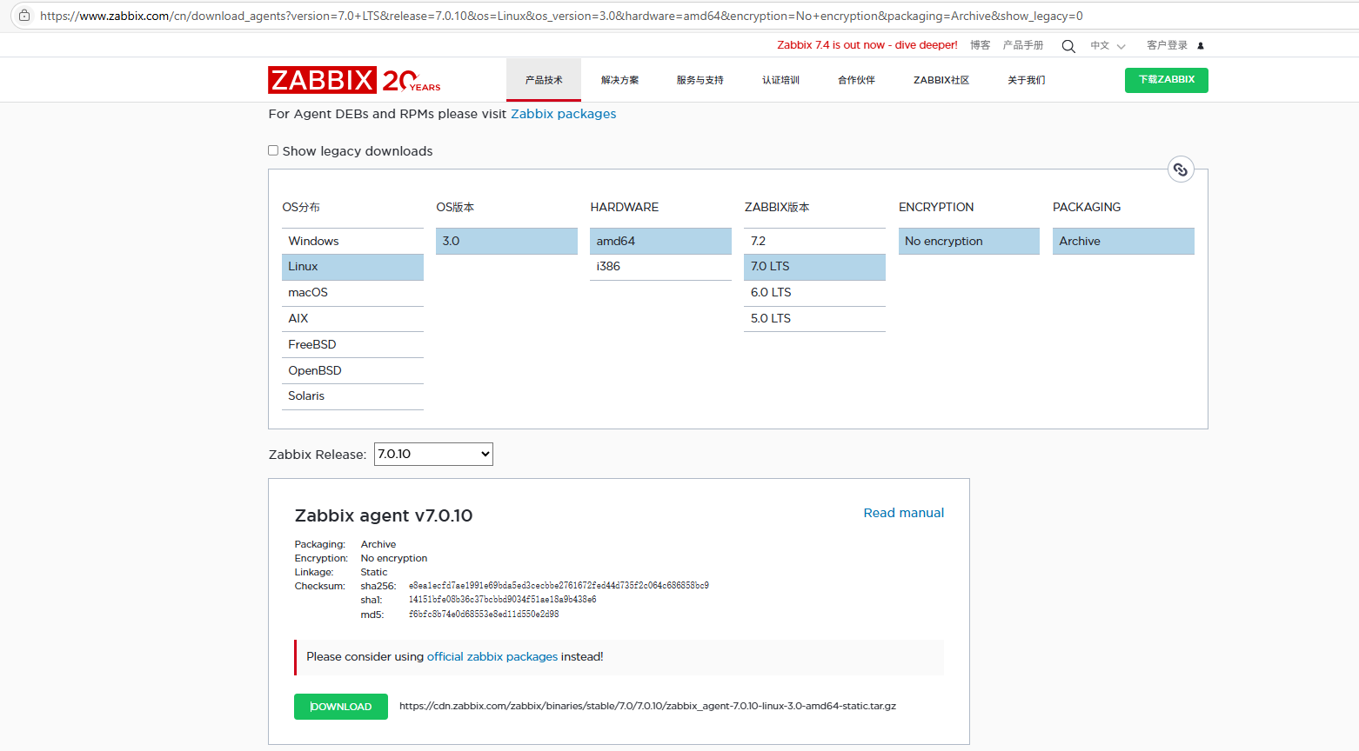Open the ZABBIX社区 menu
The height and width of the screenshot is (751, 1359).
tap(941, 80)
